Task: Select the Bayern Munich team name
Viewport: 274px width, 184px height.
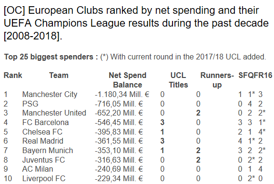Action: 48,151
